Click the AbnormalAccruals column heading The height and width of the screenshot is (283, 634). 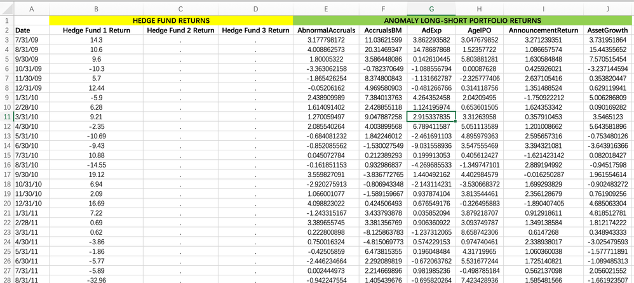[x=327, y=30]
